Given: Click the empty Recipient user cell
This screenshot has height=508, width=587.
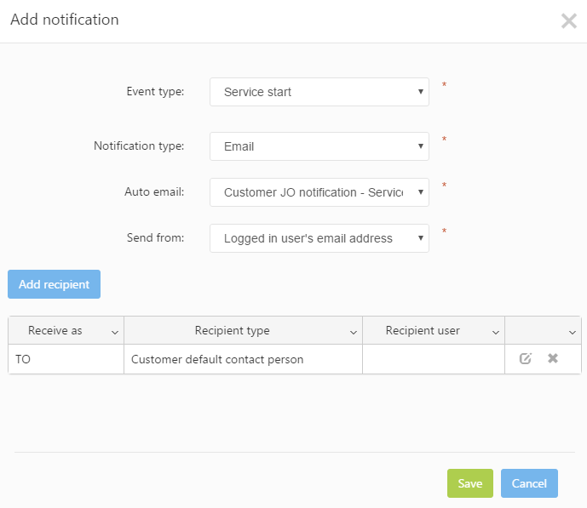Looking at the screenshot, I should coord(433,359).
